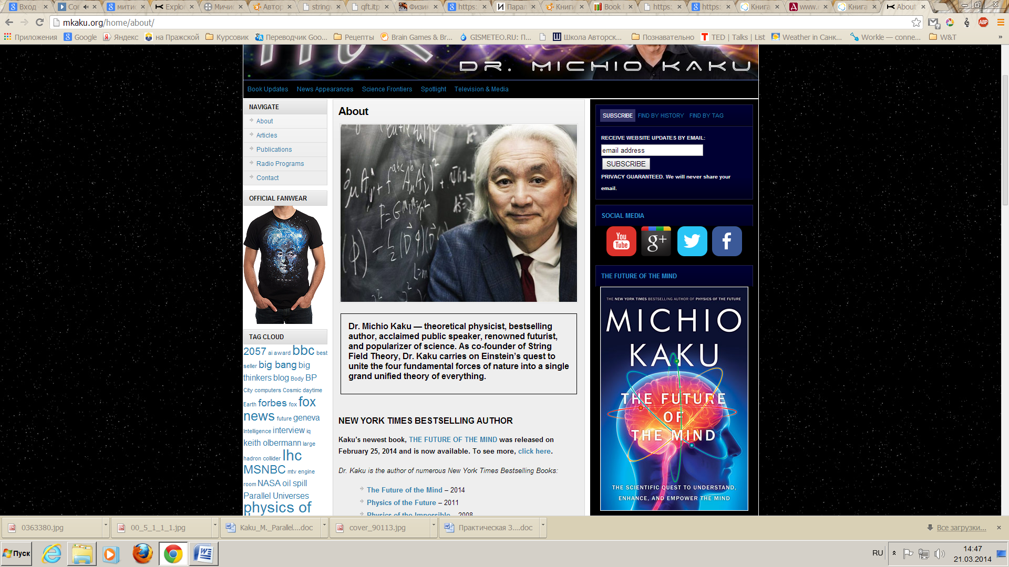
Task: Open the Facebook social media icon
Action: coord(727,241)
